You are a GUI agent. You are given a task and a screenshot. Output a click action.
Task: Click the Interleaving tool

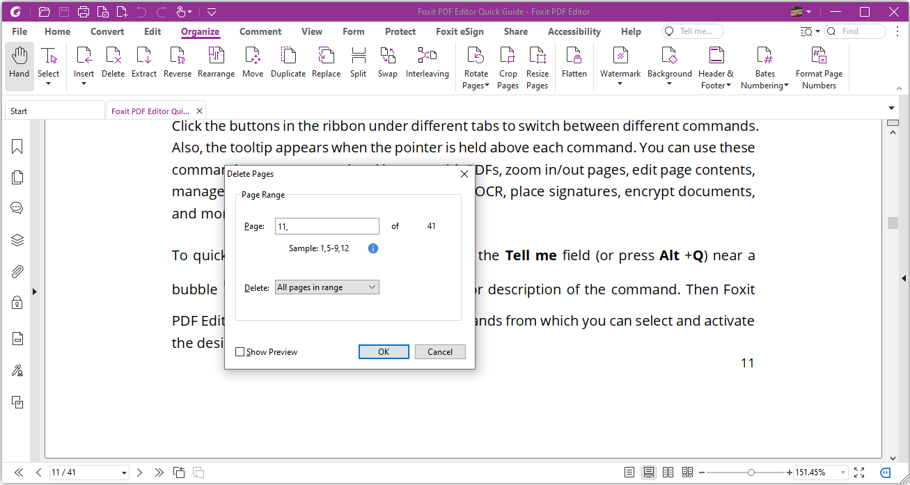427,63
